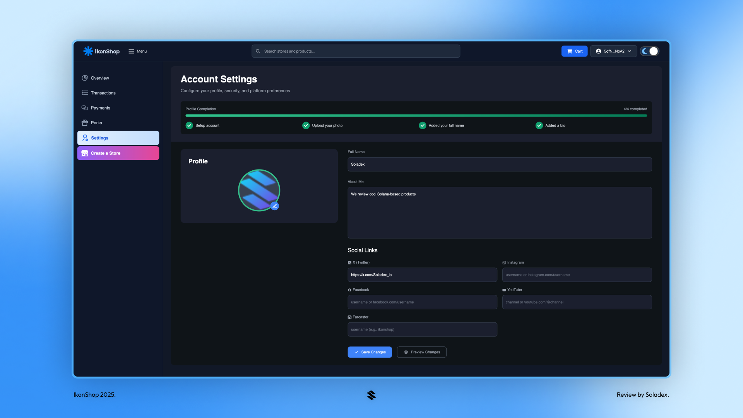Click the About Me text area
The width and height of the screenshot is (743, 418).
[x=500, y=212]
